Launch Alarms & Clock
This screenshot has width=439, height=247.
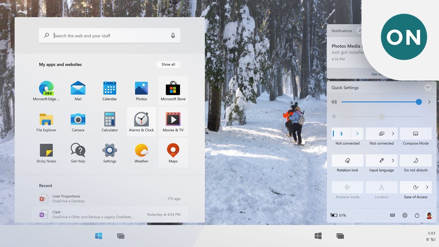point(141,122)
